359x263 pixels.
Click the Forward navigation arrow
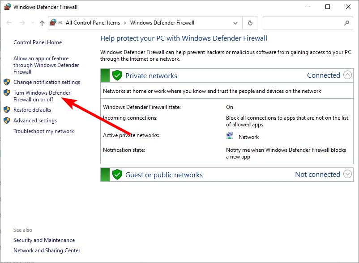click(22, 23)
